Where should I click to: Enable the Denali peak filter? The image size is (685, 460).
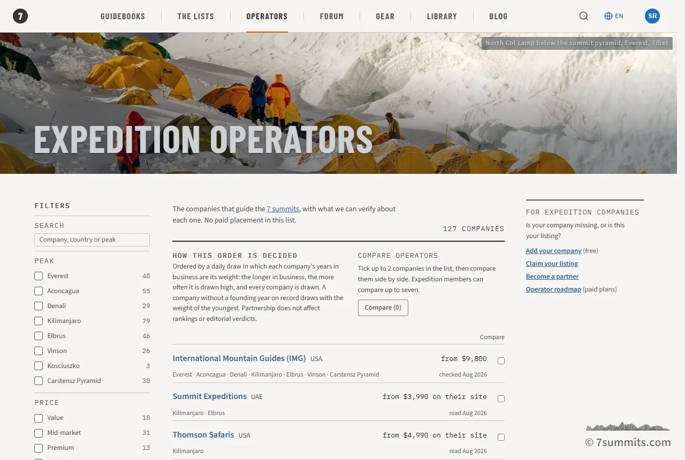click(x=39, y=306)
